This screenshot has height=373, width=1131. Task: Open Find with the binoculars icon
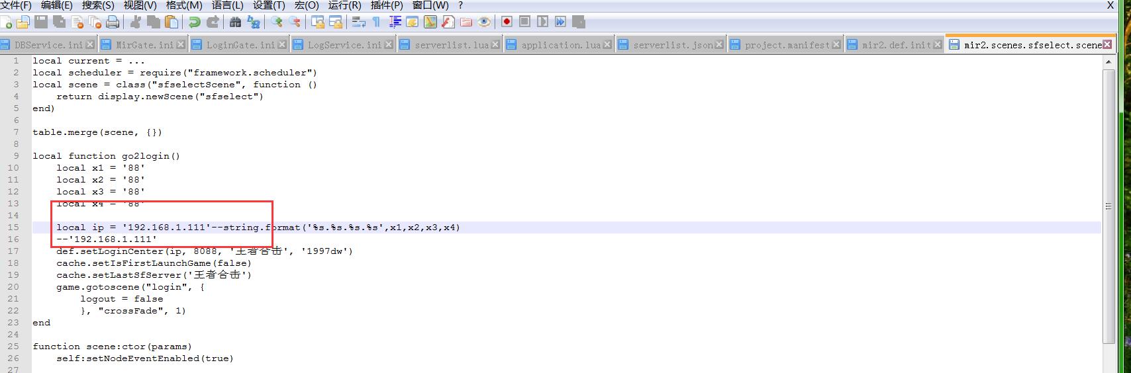pyautogui.click(x=235, y=22)
